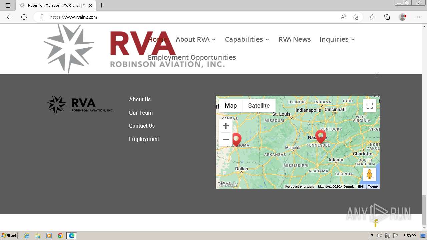427x240 pixels.
Task: Switch map to Map view
Action: [x=231, y=106]
